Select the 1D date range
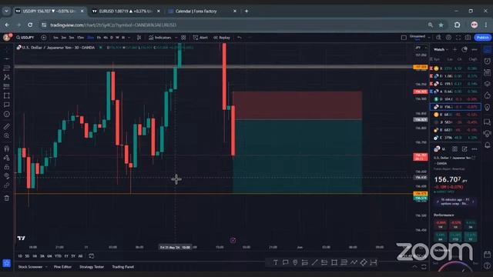The height and width of the screenshot is (277, 493). point(20,256)
